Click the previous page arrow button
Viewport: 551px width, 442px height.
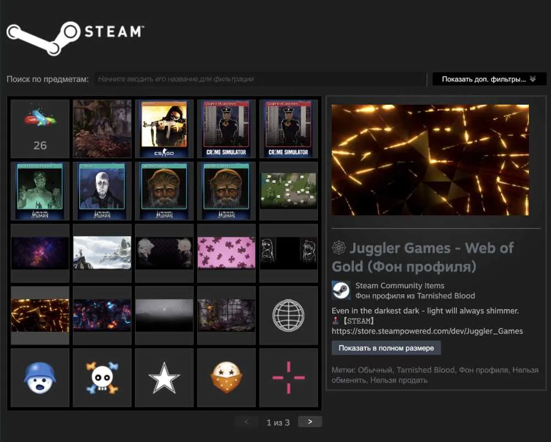(x=246, y=422)
